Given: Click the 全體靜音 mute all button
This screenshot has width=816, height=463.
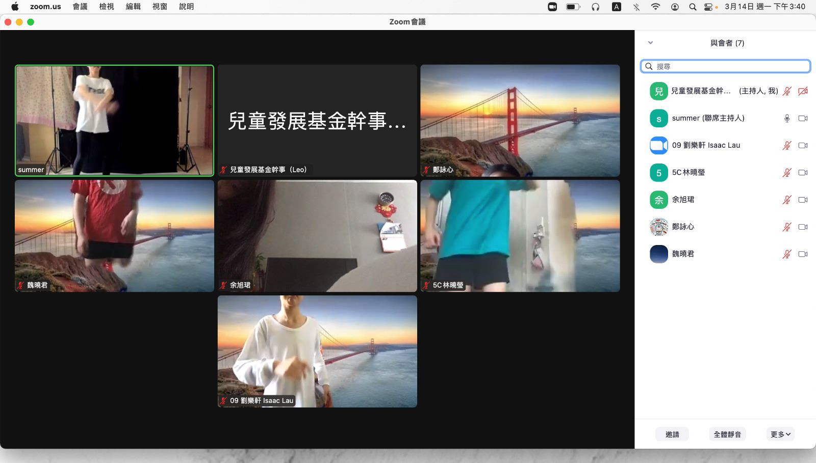Looking at the screenshot, I should coord(727,434).
